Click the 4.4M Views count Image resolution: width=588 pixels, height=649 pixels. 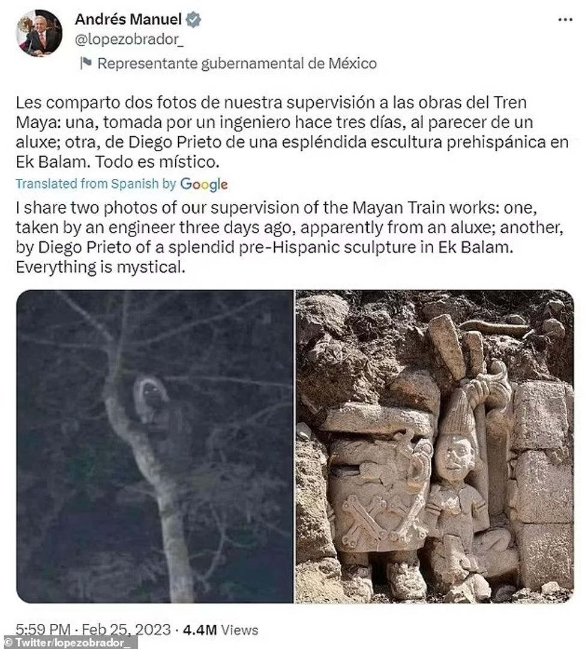(221, 630)
